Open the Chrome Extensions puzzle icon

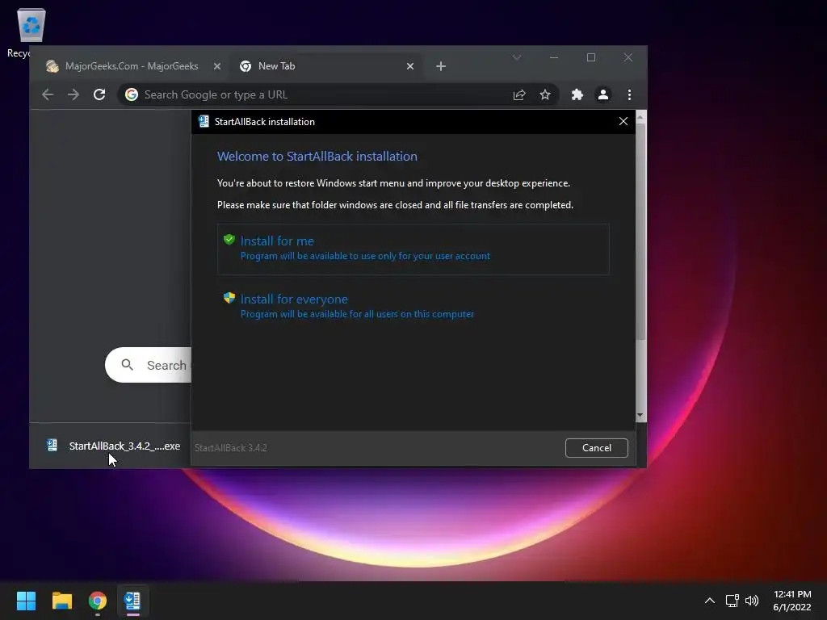click(577, 94)
